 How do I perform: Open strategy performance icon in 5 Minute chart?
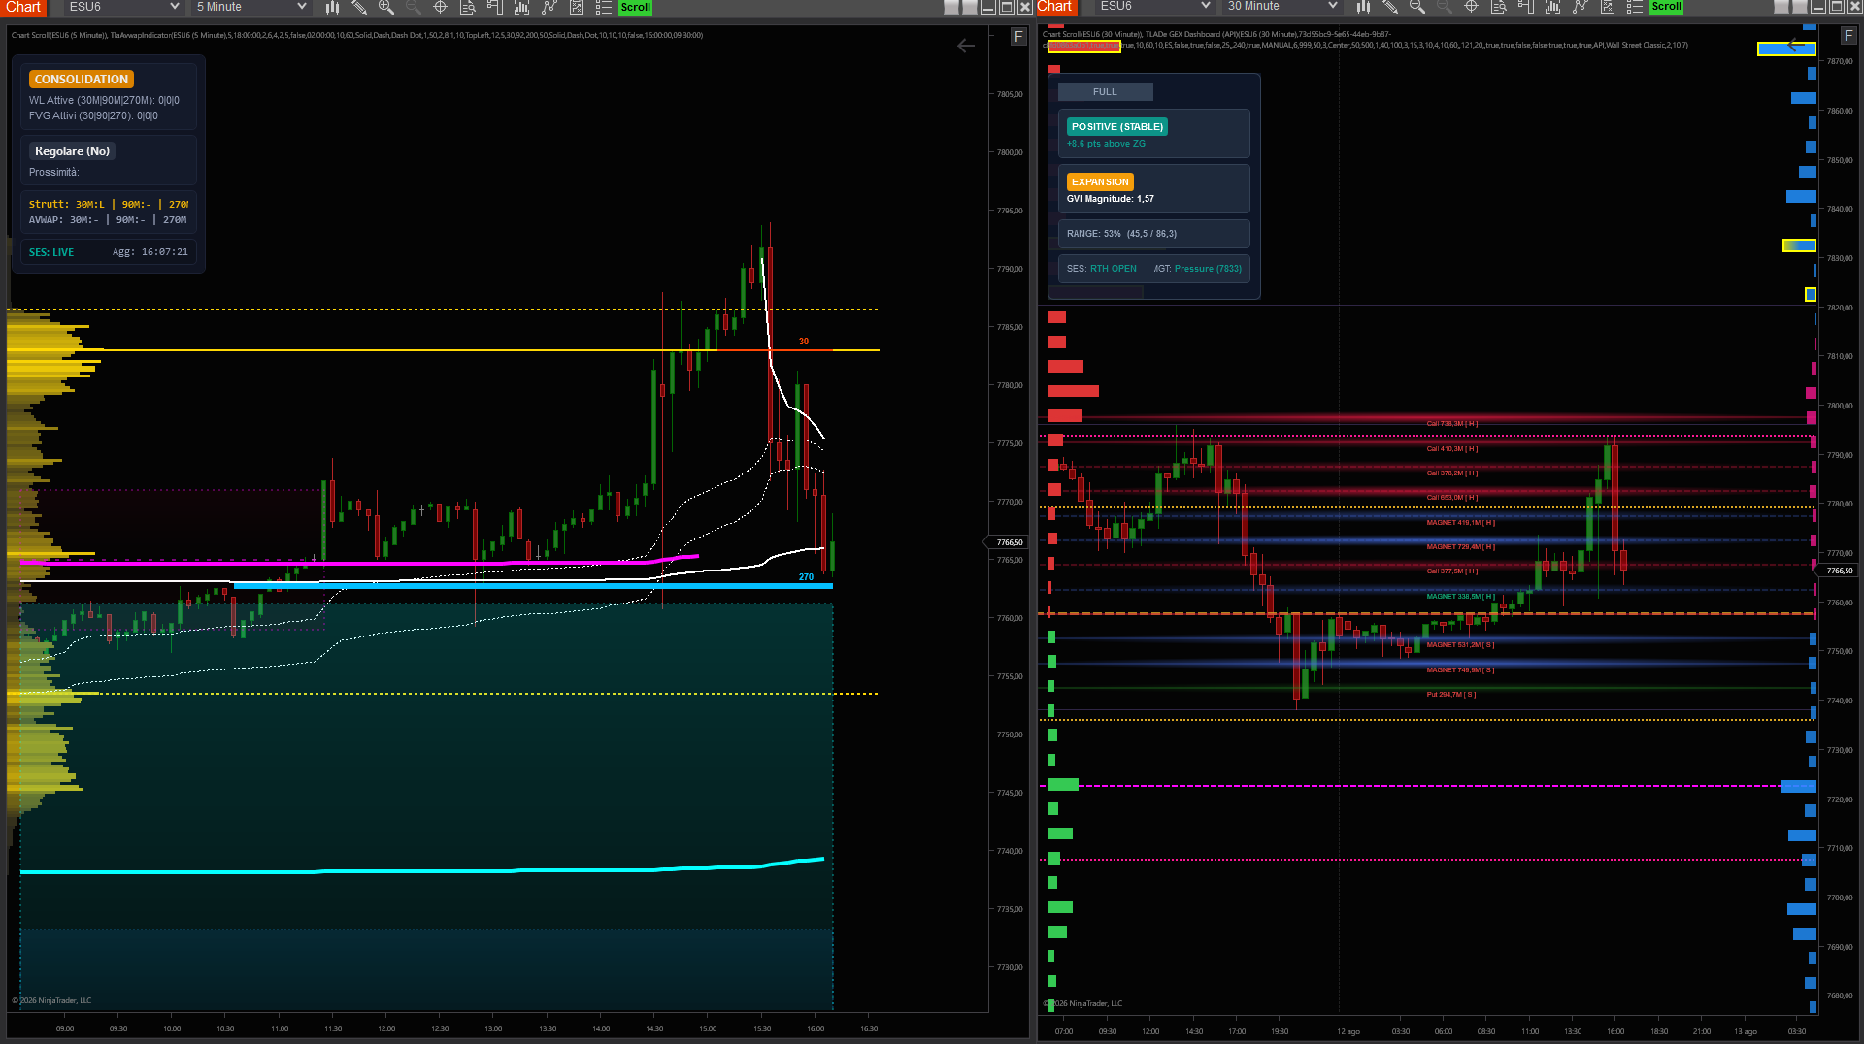click(577, 7)
